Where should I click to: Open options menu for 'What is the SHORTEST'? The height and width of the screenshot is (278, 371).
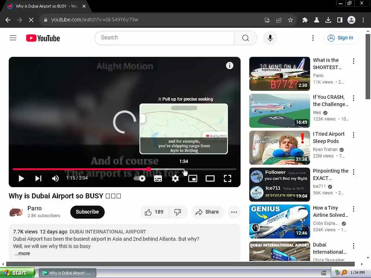[x=354, y=61]
